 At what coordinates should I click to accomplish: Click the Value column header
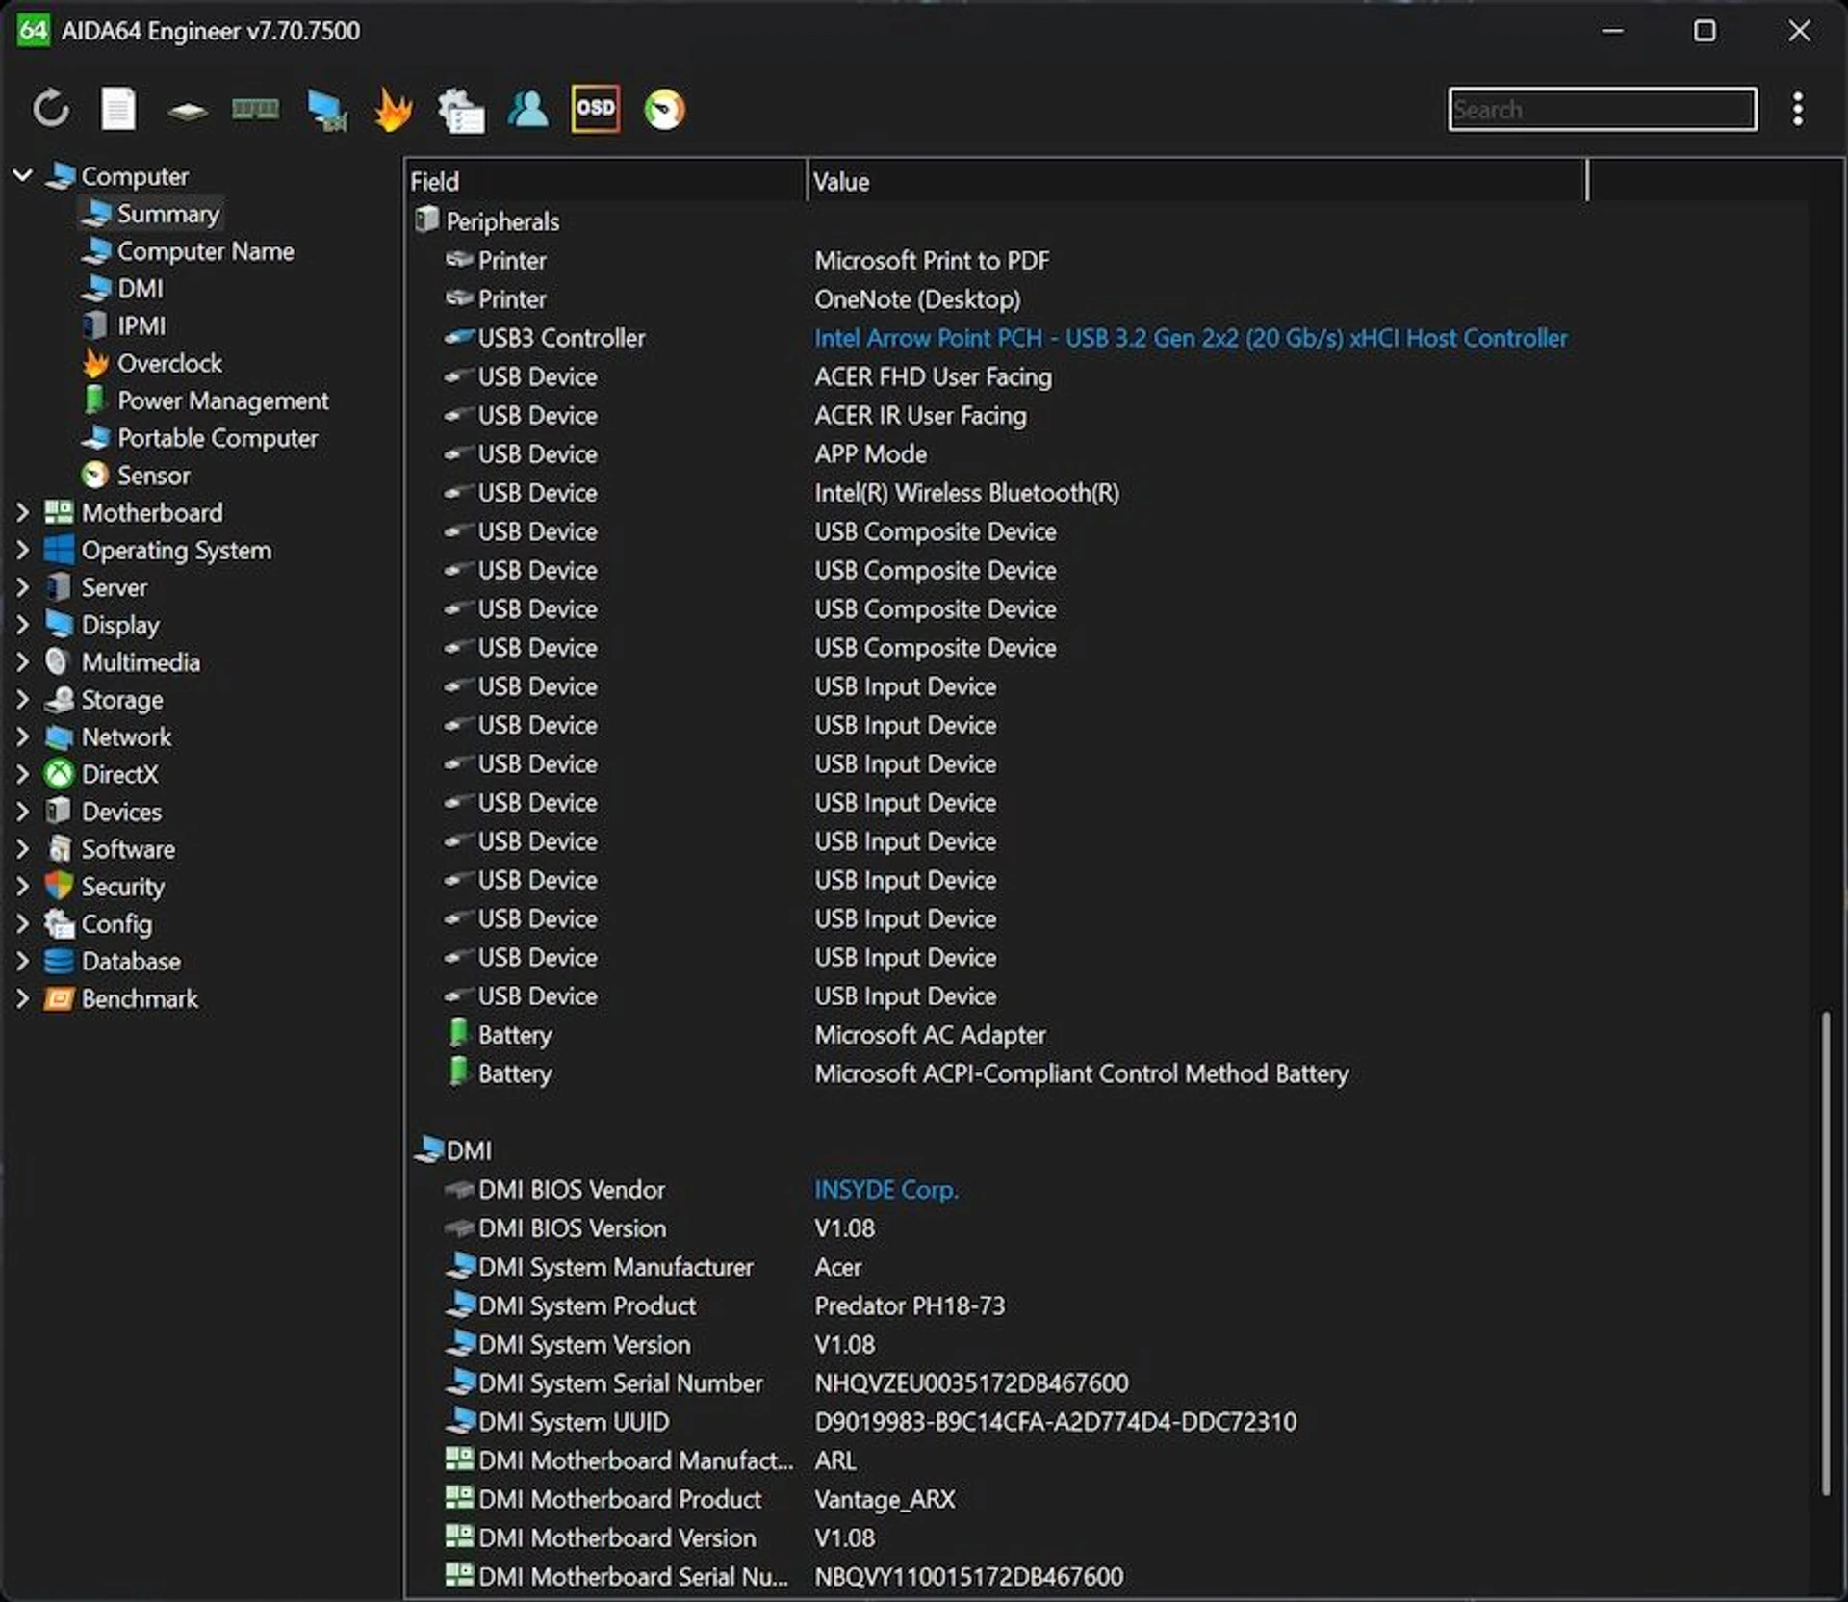click(x=1196, y=181)
